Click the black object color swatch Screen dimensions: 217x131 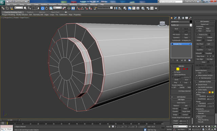point(191,22)
